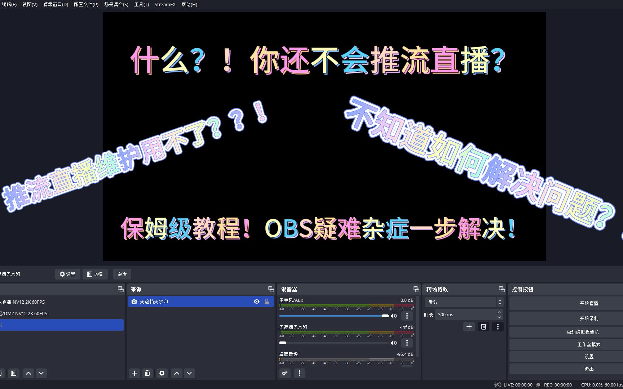623x389 pixels.
Task: Open the 工具(T) menu
Action: tap(141, 4)
